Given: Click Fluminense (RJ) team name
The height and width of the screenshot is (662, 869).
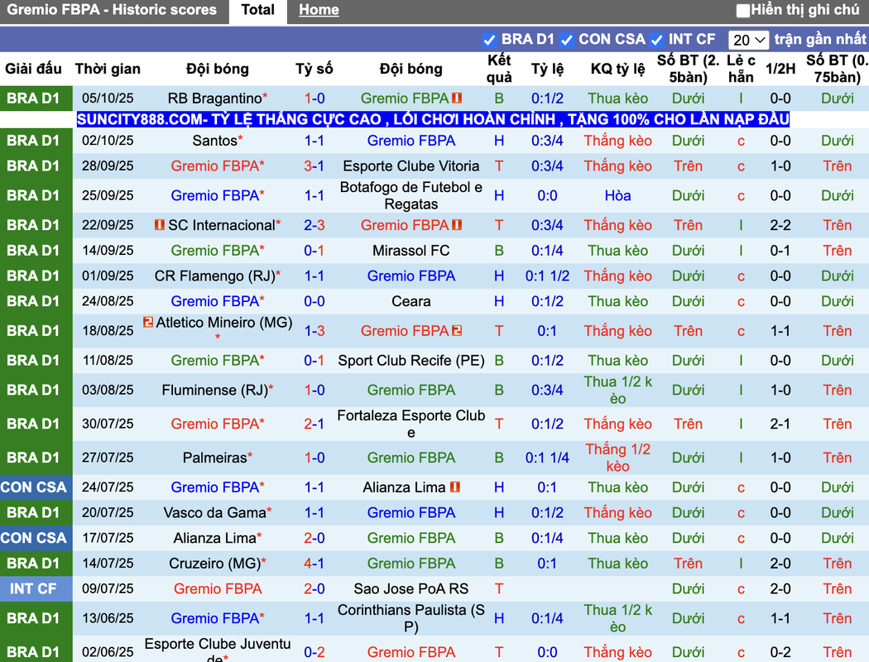Looking at the screenshot, I should 215,390.
